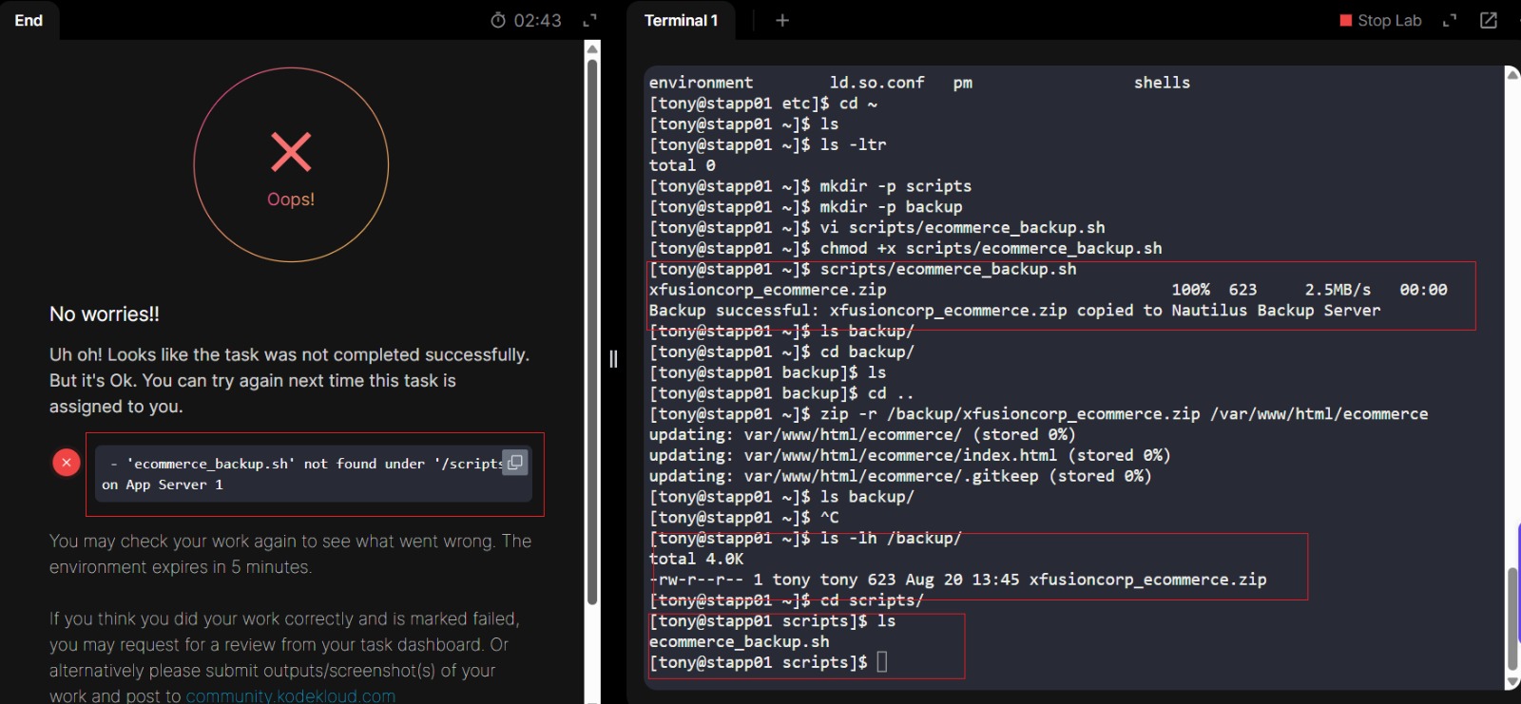The height and width of the screenshot is (704, 1521).
Task: Open the community.kodekloud.com link
Action: click(290, 695)
